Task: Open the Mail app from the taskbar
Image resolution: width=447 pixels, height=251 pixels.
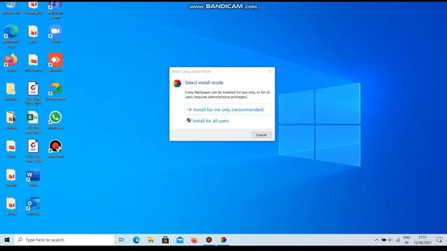Action: tap(180, 240)
